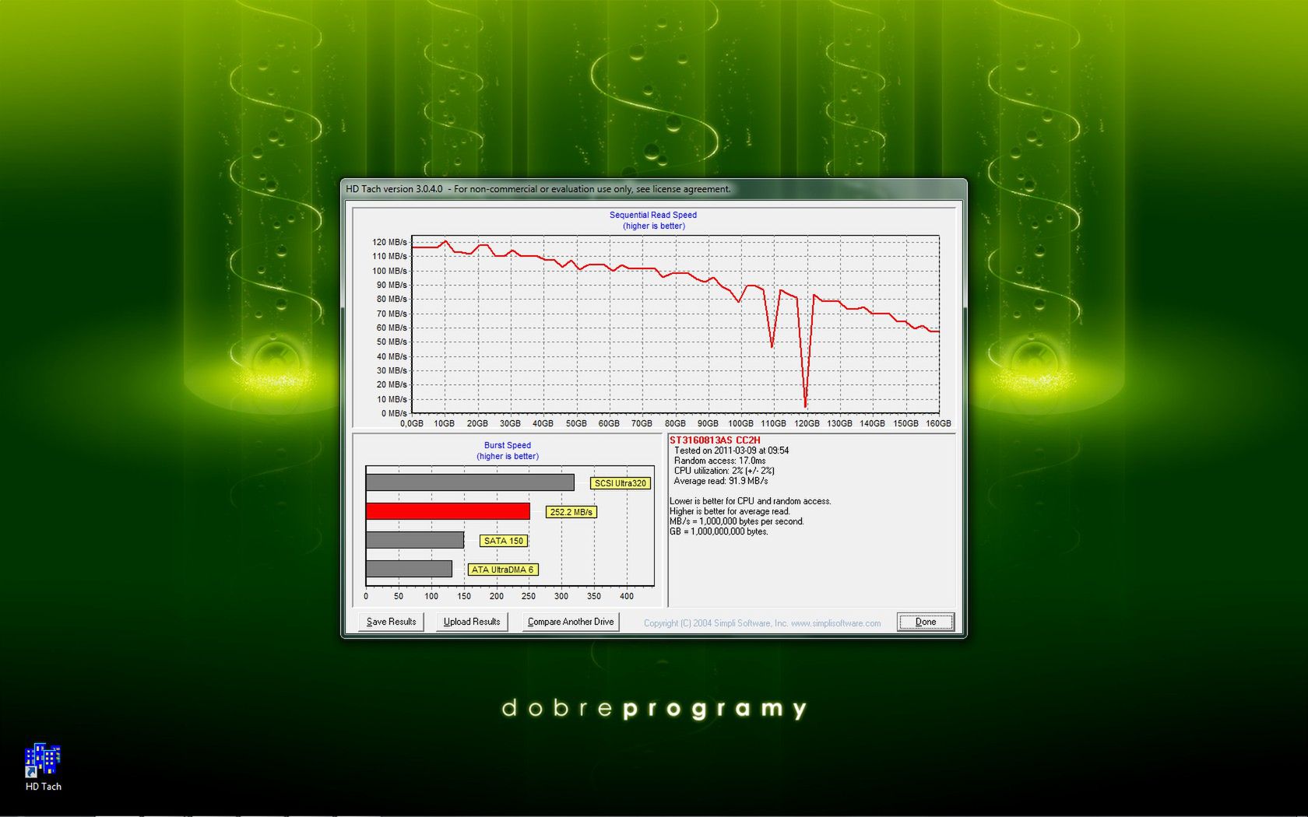
Task: Click the Compare Another Drive button
Action: pos(570,622)
